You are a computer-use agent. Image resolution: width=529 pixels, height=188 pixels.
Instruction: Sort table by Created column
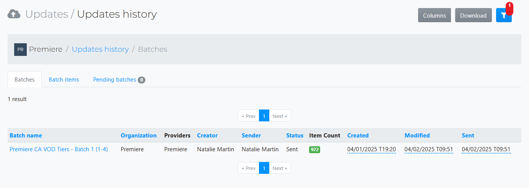(358, 136)
